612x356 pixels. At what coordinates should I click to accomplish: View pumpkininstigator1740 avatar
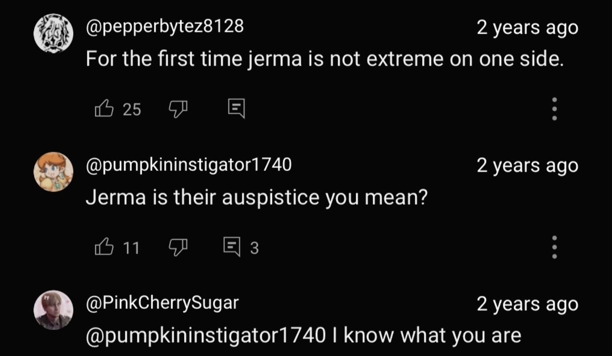pos(53,172)
